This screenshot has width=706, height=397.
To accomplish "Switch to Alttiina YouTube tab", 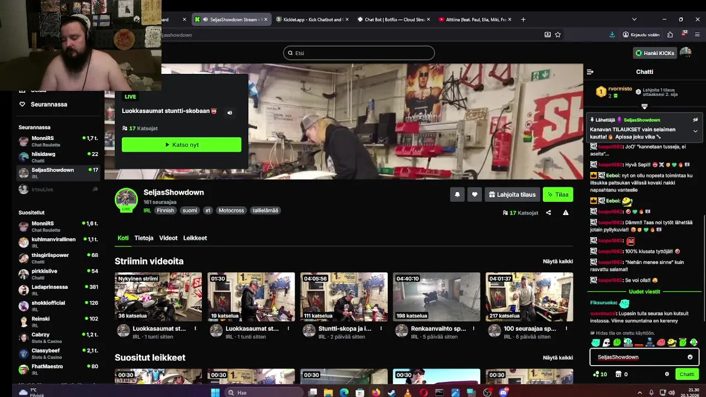I will 475,19.
